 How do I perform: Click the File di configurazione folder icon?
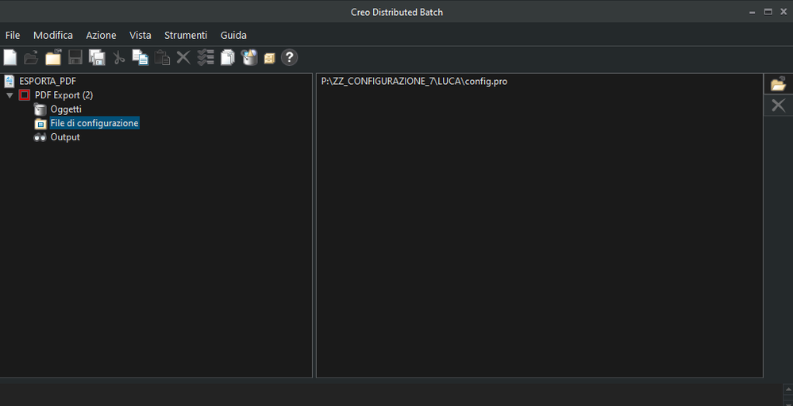point(40,124)
